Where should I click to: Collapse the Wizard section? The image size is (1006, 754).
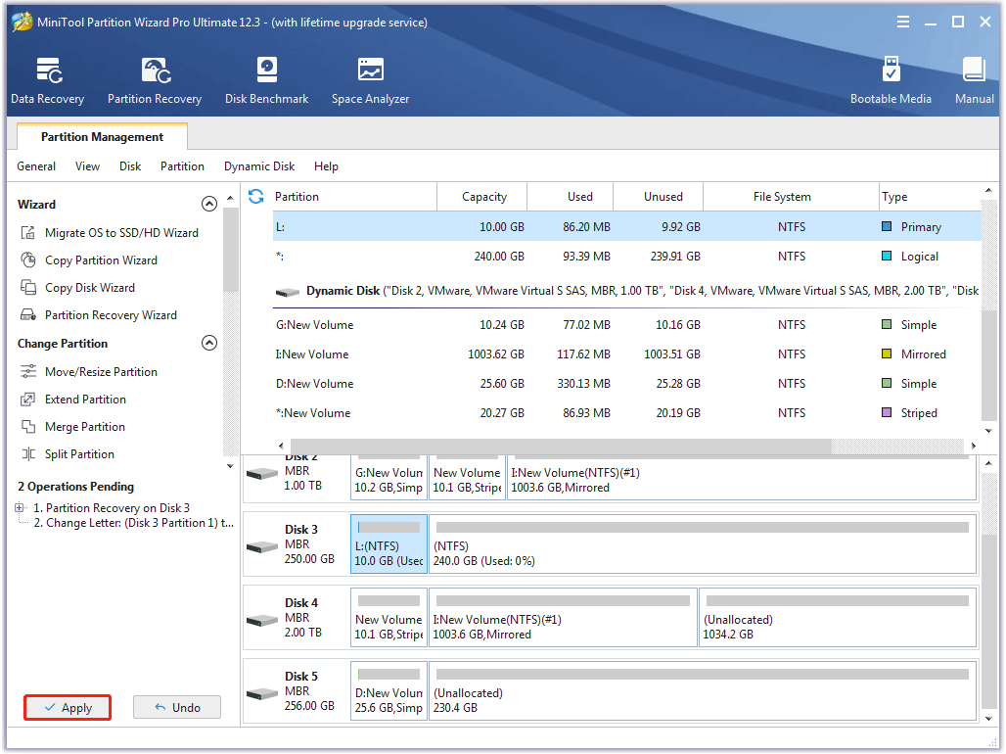tap(208, 204)
